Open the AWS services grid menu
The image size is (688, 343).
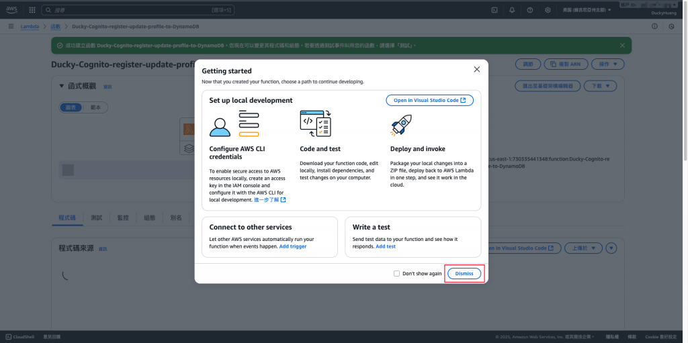click(x=32, y=9)
